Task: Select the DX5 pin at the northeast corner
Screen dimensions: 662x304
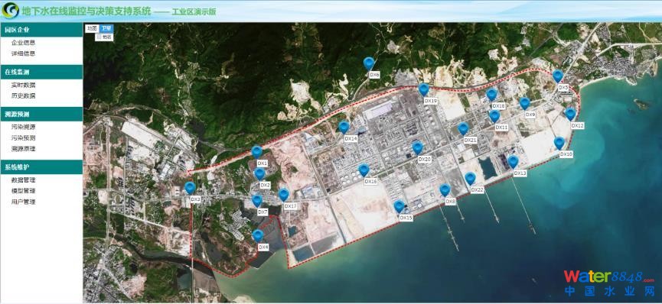Action: click(x=558, y=76)
